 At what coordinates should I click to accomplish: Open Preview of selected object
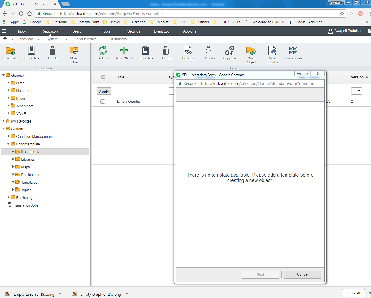[x=188, y=51]
